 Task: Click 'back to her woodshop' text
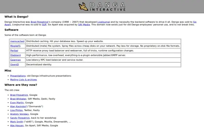coord(44,118)
